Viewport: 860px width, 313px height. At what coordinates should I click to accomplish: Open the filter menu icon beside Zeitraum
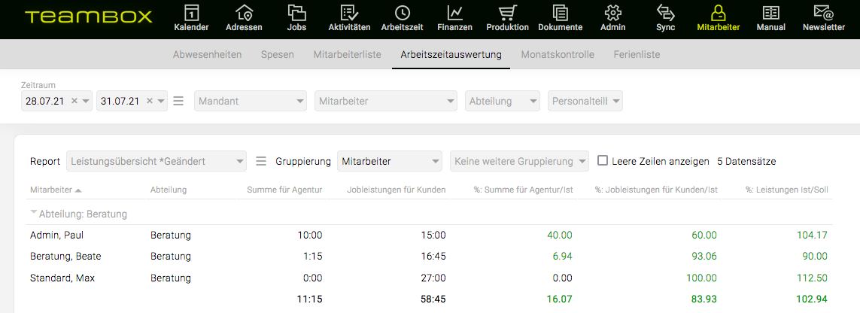click(x=178, y=102)
